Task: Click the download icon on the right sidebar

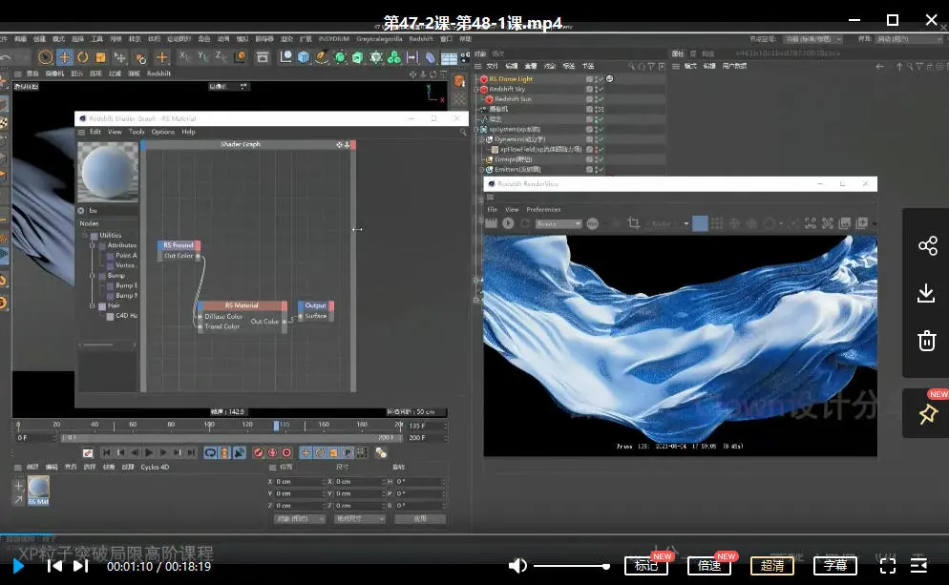Action: (x=926, y=293)
